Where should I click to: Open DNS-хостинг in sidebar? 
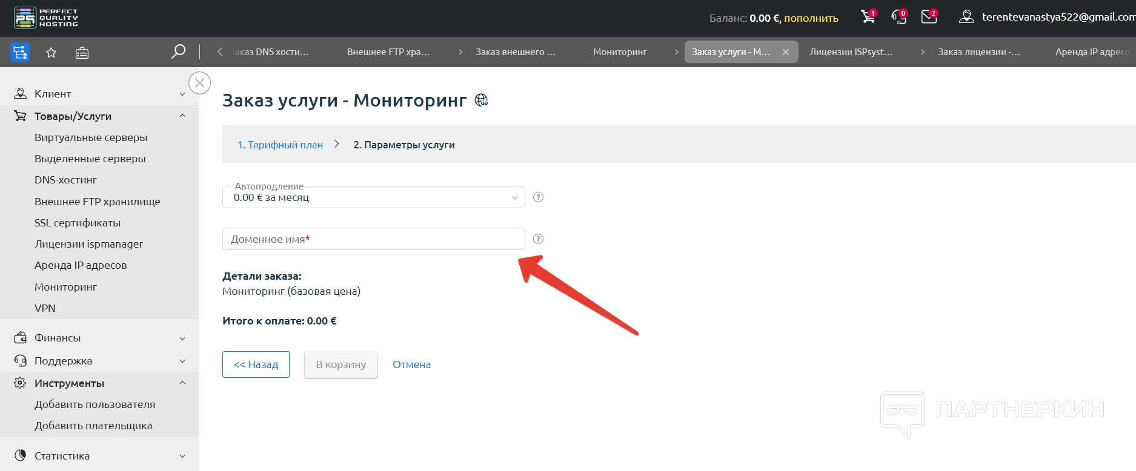pos(65,180)
